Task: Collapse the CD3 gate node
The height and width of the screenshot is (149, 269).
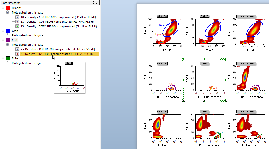Action: (3, 40)
